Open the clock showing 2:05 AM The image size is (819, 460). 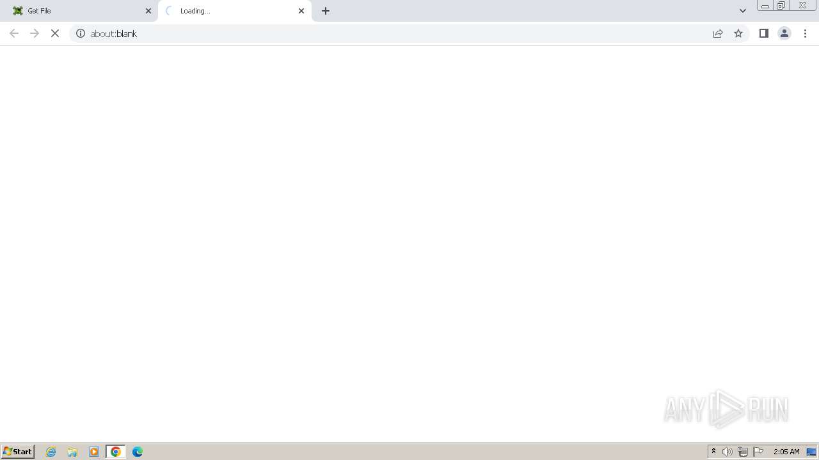pyautogui.click(x=786, y=452)
